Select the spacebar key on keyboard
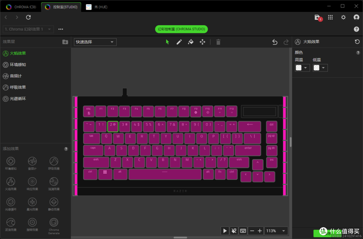 coord(165,174)
